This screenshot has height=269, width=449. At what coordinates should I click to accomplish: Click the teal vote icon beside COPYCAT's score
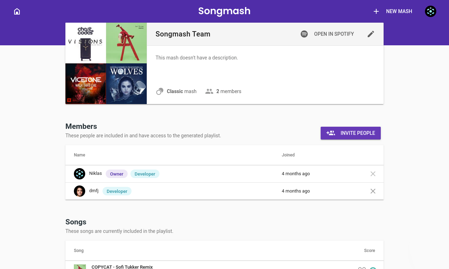coord(373,268)
